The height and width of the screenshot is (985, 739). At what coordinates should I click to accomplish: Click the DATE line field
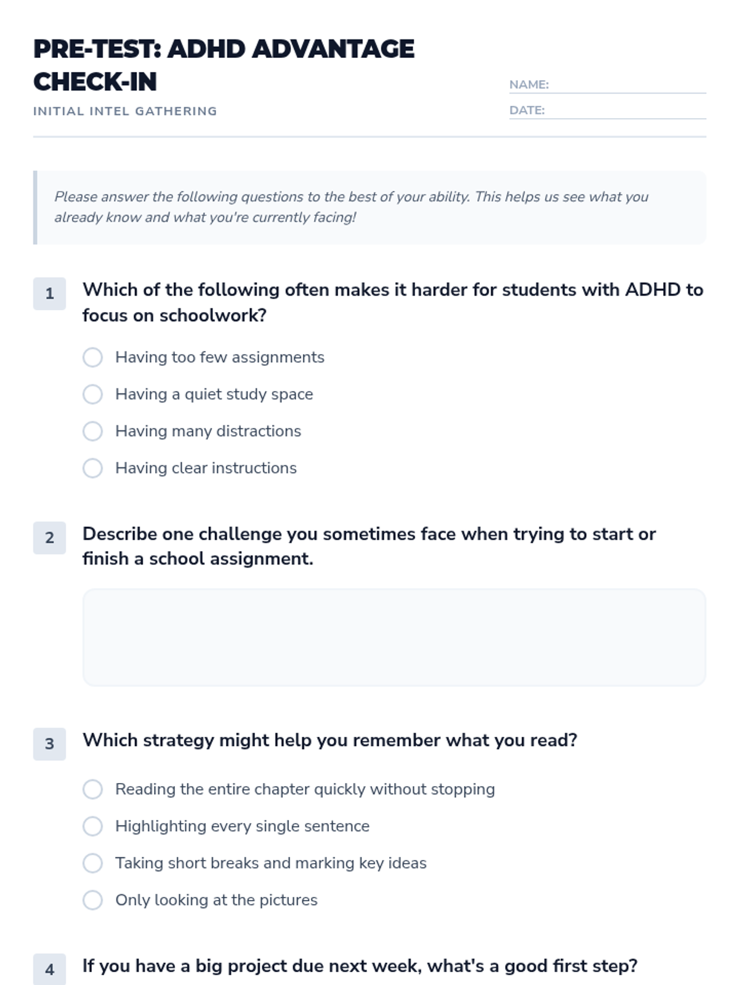click(x=626, y=111)
